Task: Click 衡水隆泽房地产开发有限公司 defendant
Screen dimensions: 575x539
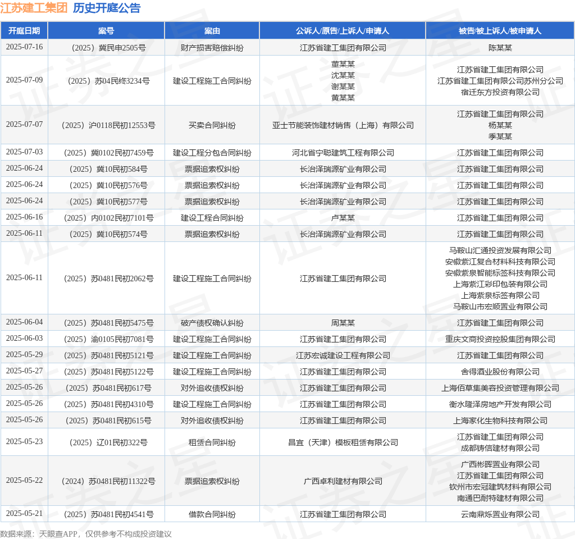Action: (x=500, y=404)
